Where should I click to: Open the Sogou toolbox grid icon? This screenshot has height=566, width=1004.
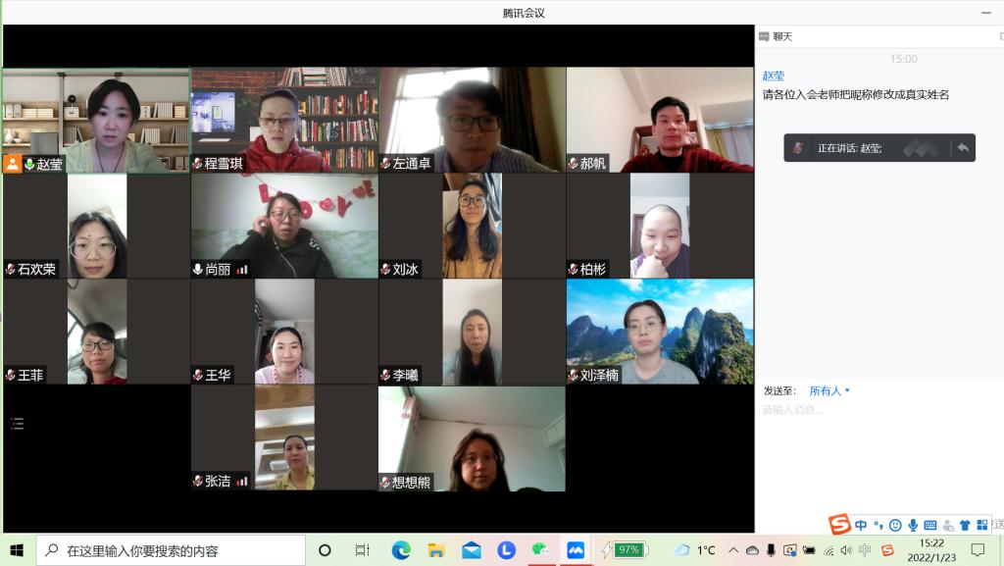click(x=982, y=526)
